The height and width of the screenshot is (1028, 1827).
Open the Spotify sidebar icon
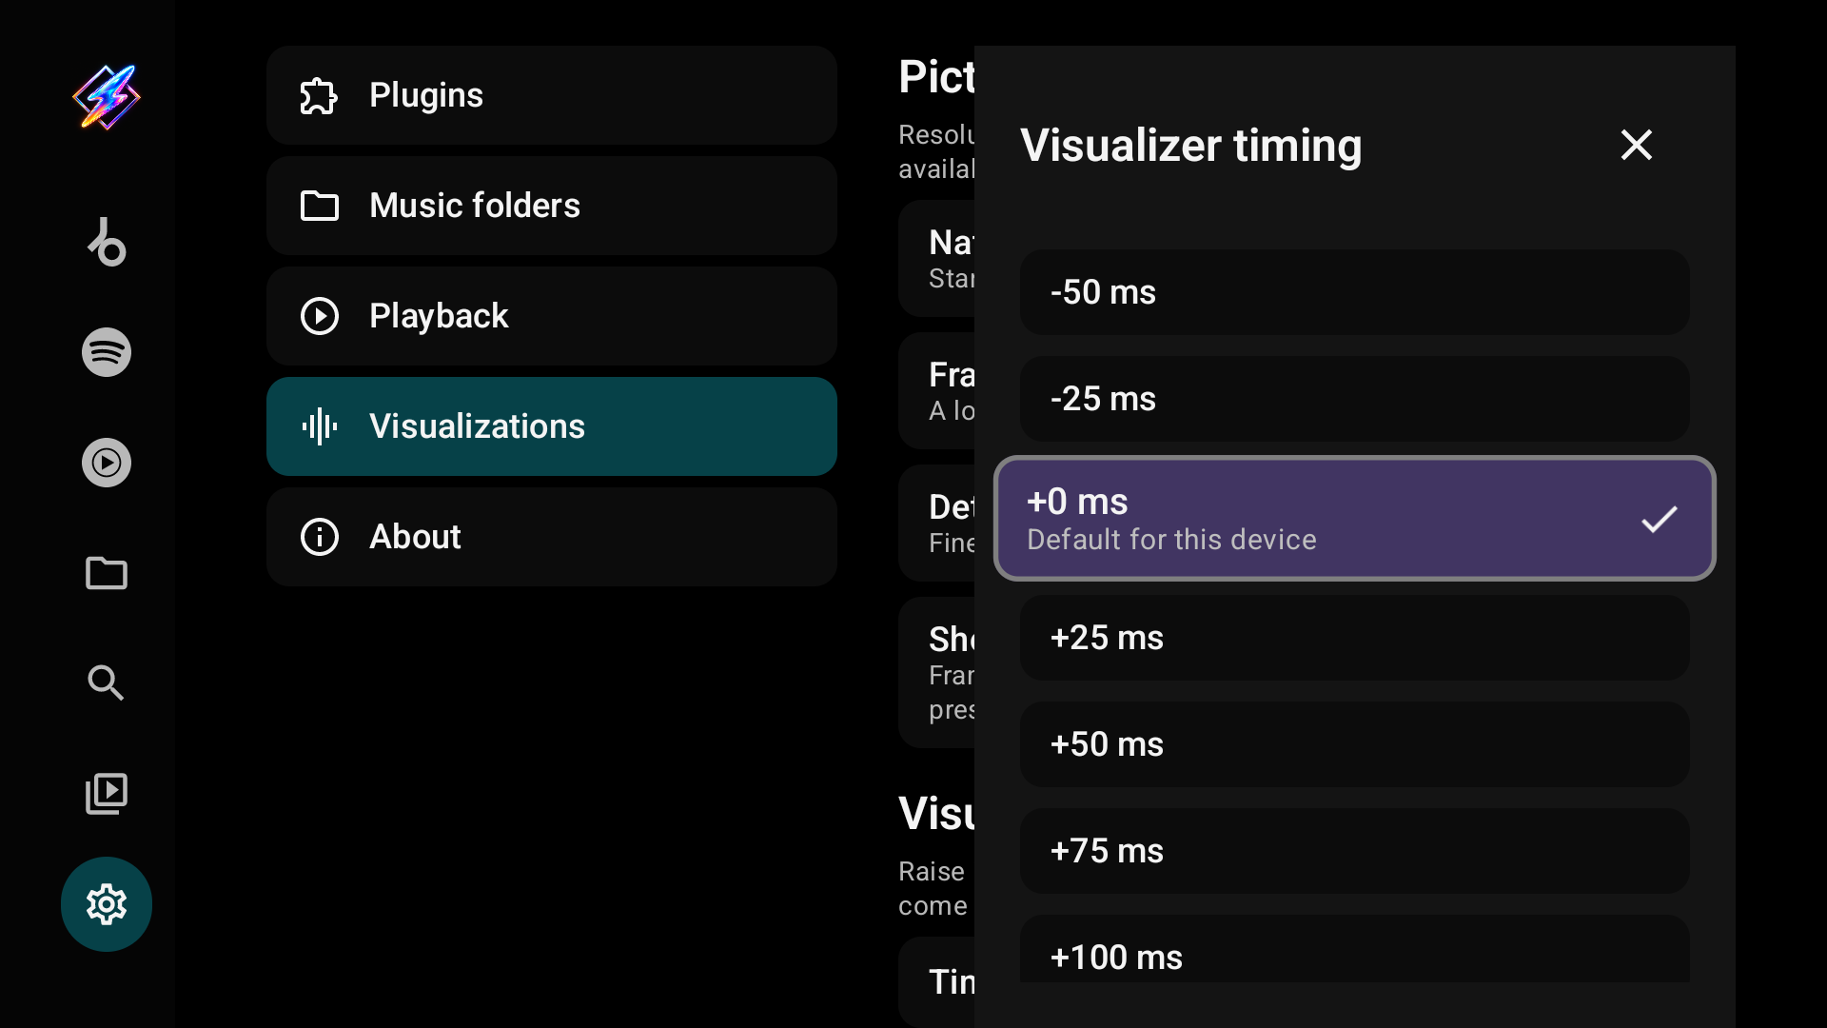click(x=107, y=352)
